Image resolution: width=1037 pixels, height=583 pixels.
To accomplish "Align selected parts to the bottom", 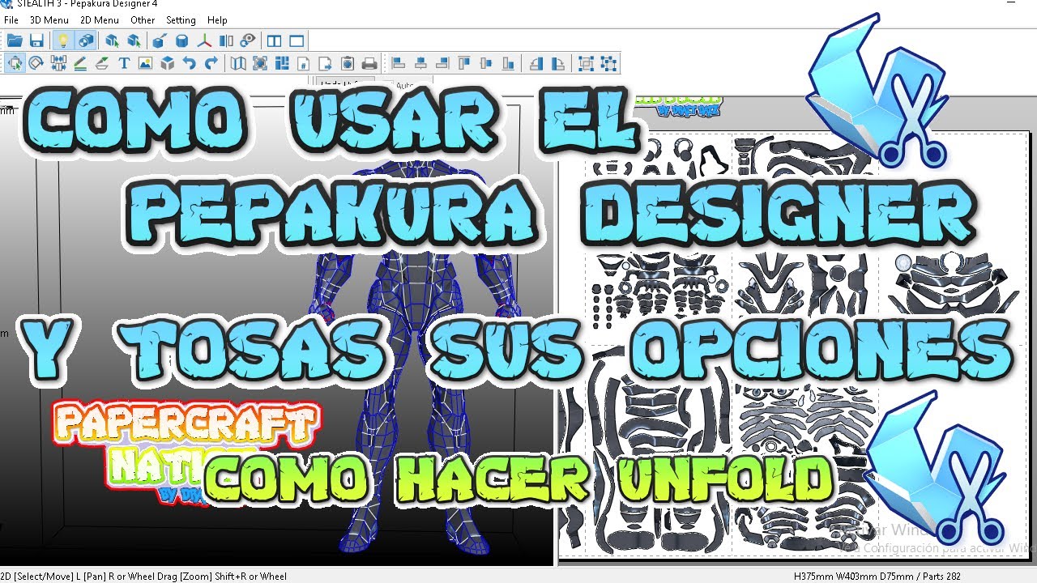I will tap(508, 63).
